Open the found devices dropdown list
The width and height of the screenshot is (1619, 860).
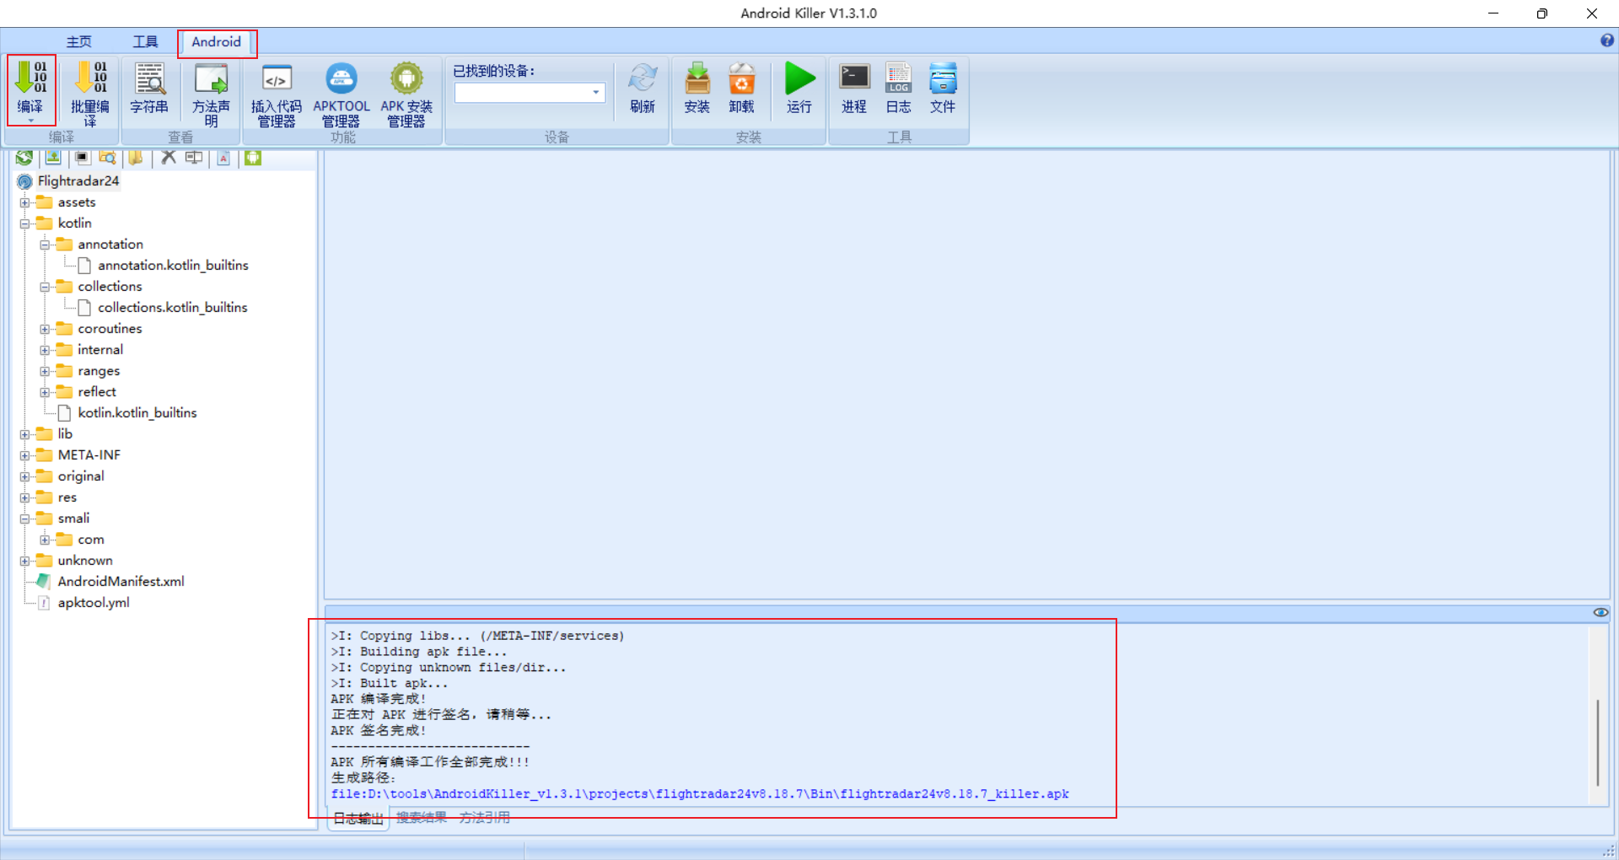point(596,93)
